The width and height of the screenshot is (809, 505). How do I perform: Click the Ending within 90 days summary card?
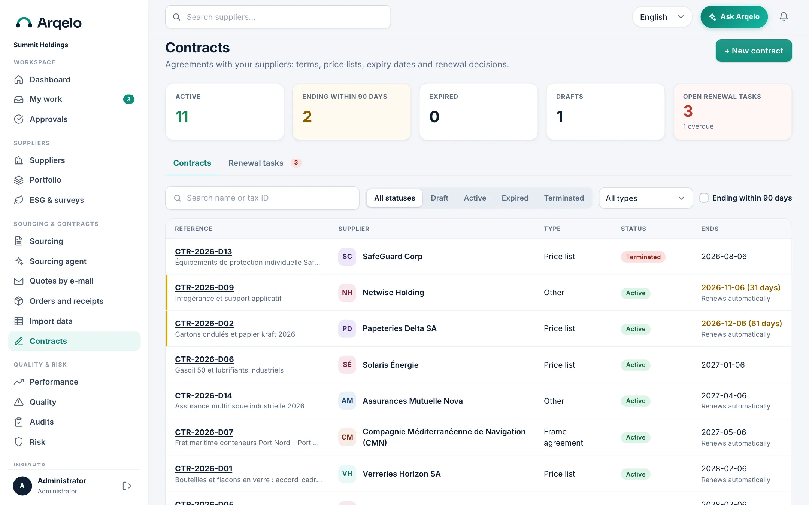[x=351, y=111]
